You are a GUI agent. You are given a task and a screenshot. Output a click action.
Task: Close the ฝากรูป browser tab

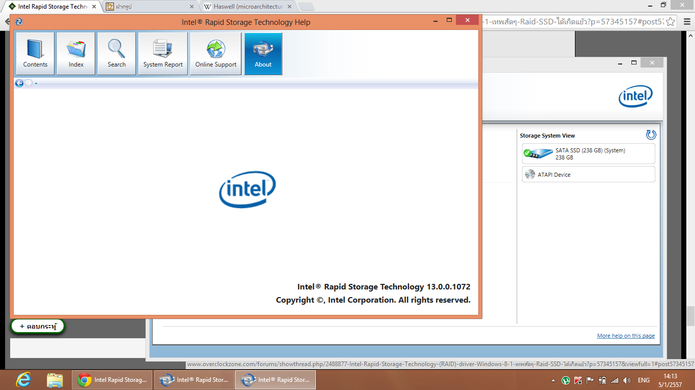coord(192,7)
